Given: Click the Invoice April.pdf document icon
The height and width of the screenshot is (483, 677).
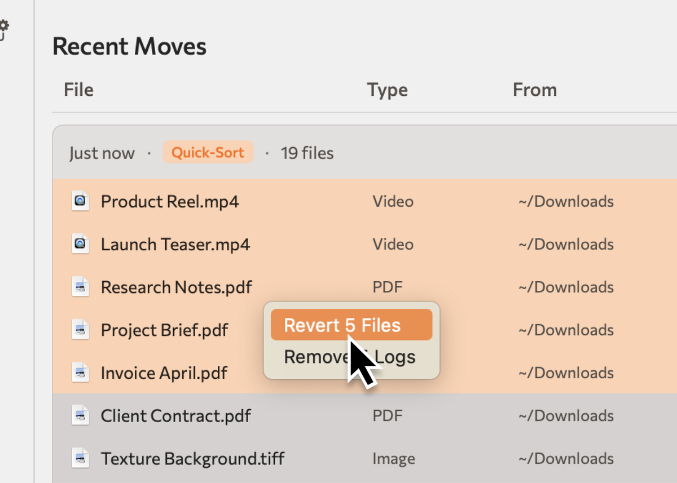Looking at the screenshot, I should click(x=81, y=373).
